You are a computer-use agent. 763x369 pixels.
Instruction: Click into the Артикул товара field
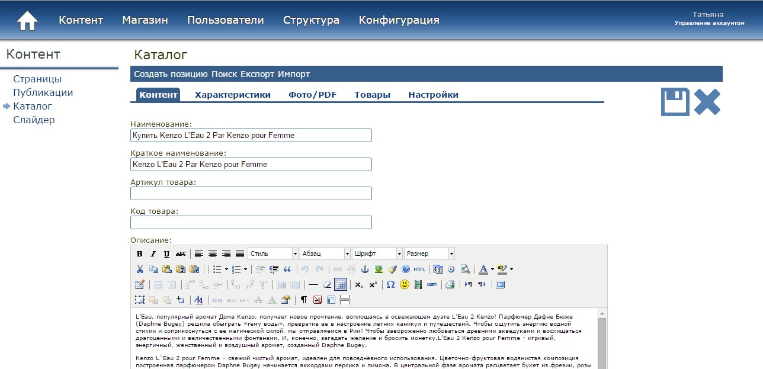(x=251, y=193)
